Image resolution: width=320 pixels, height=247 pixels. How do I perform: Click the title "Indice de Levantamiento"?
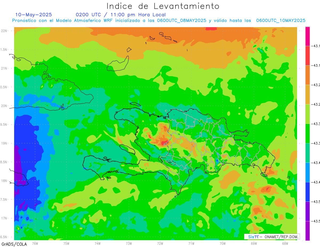click(x=163, y=6)
